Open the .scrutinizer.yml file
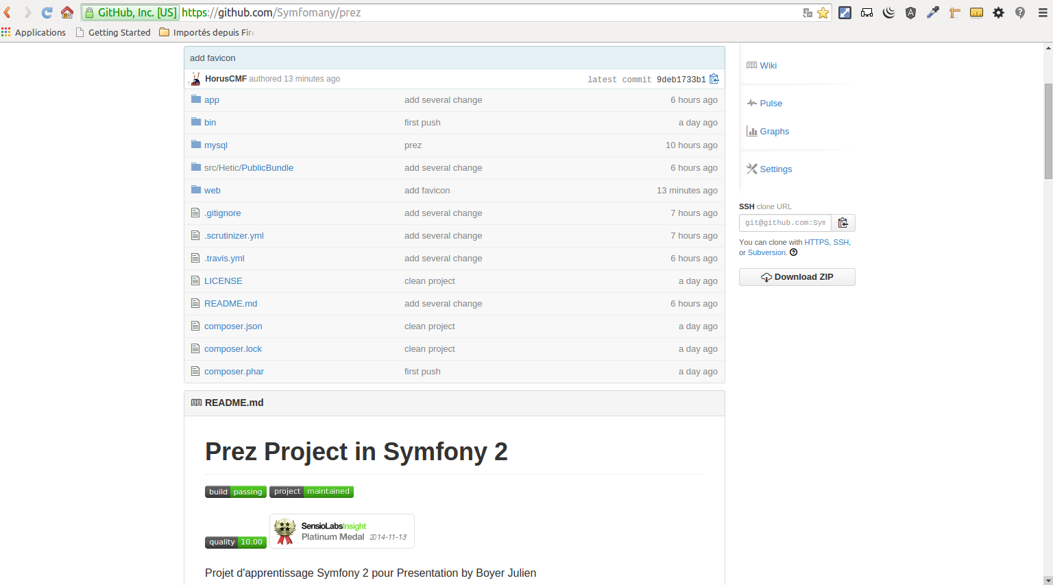 coord(234,235)
